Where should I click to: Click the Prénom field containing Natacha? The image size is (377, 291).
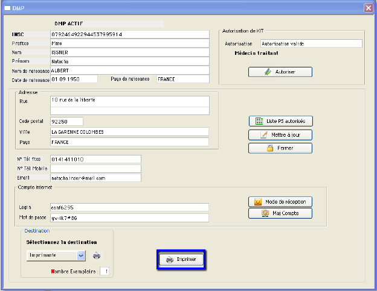tap(130, 61)
